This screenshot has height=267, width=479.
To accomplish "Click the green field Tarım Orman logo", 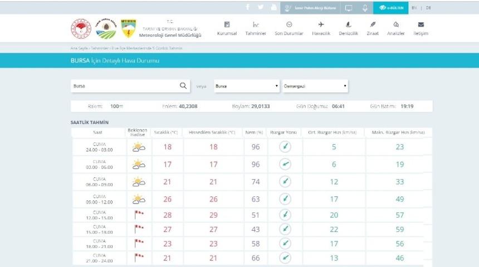I will pos(106,28).
